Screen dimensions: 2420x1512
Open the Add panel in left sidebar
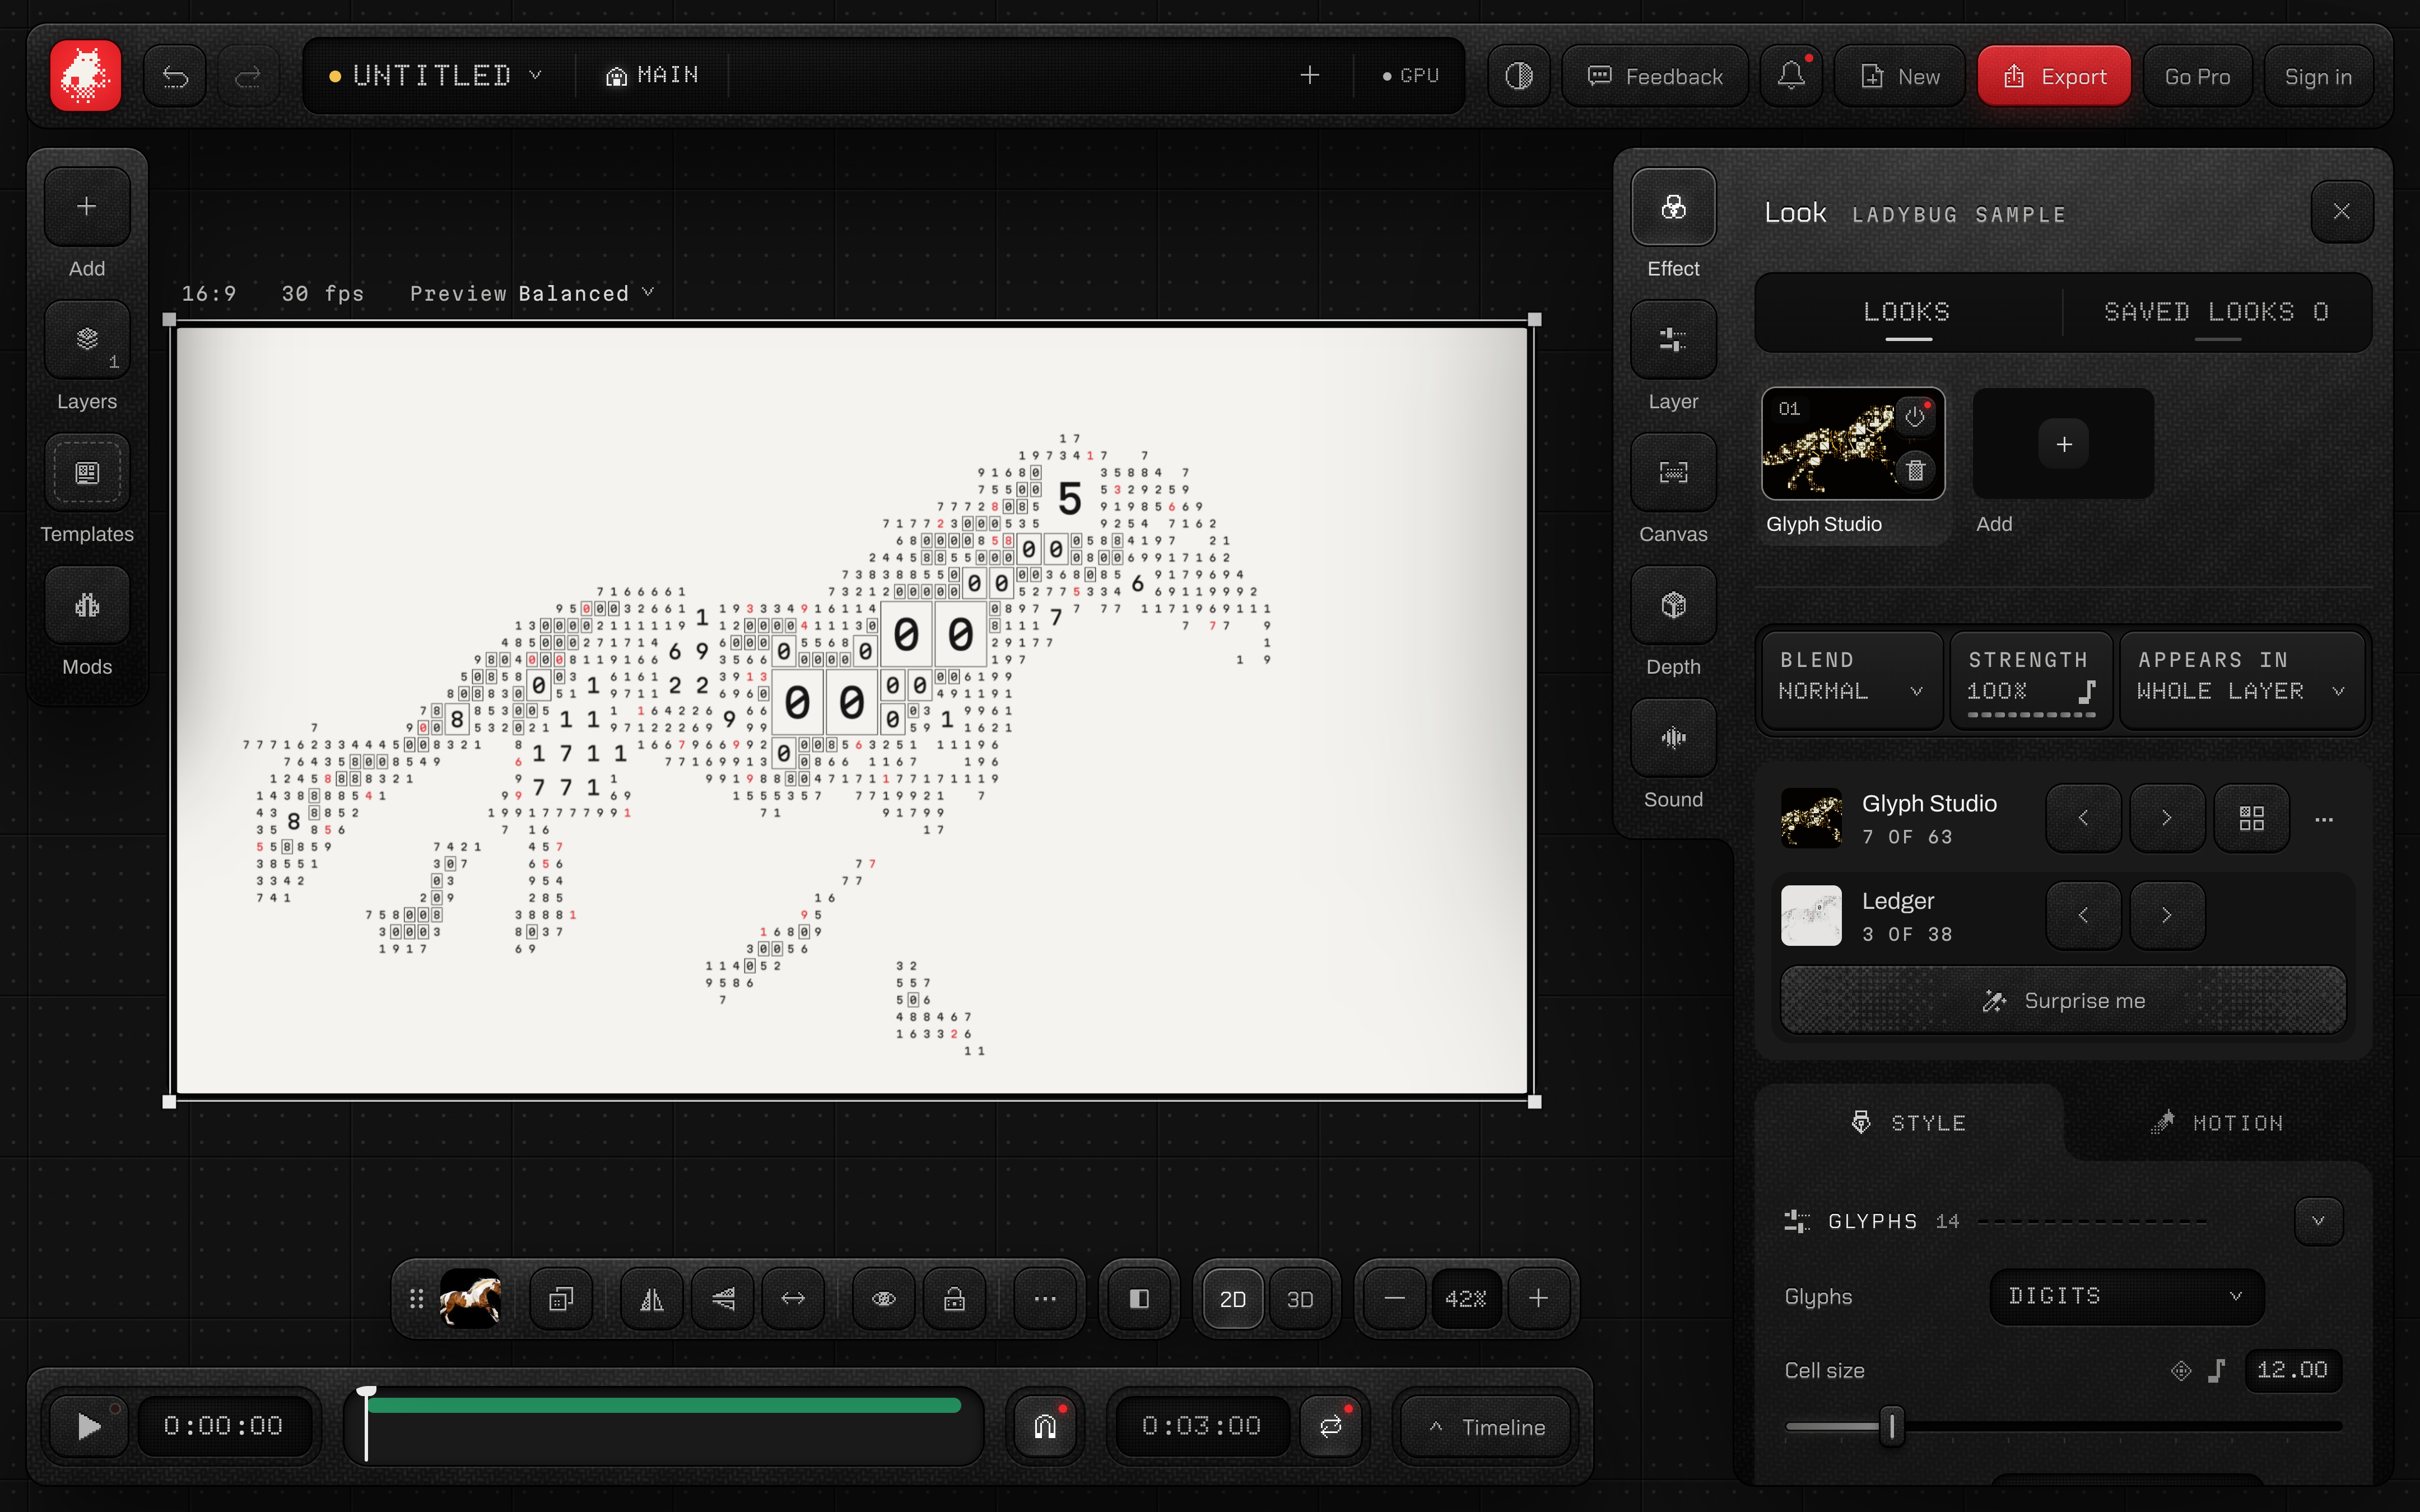coord(87,207)
